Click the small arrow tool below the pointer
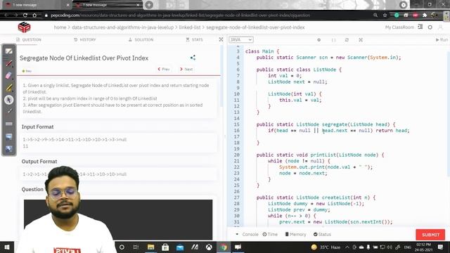Viewport: 450px width, 253px height. click(x=9, y=111)
